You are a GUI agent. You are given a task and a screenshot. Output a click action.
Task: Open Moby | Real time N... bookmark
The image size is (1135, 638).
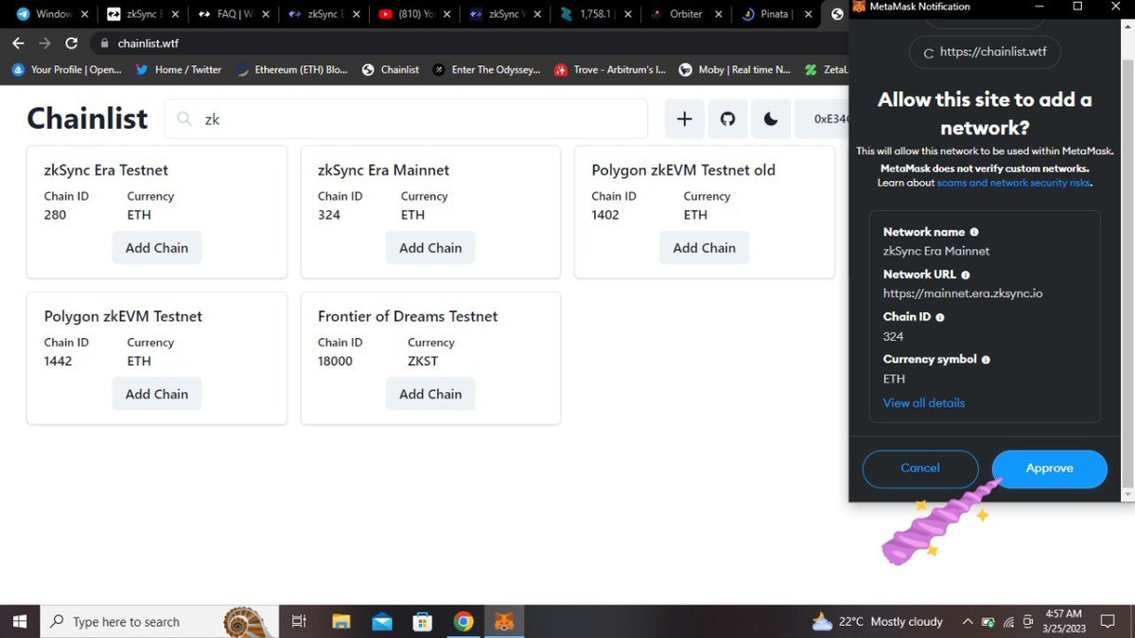(734, 69)
